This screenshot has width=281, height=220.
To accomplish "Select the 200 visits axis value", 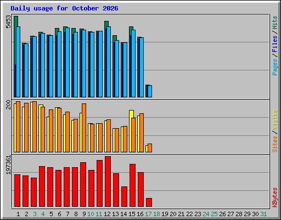I will (8, 105).
